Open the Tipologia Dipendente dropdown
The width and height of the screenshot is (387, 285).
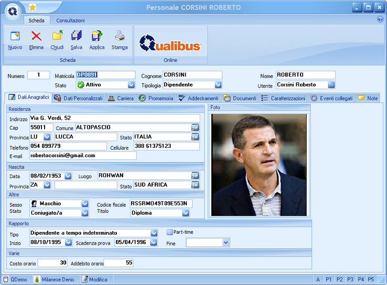pos(218,85)
